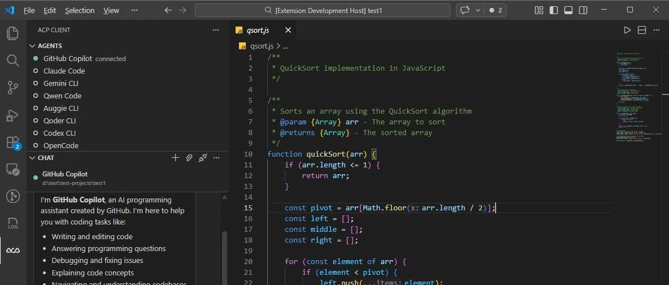Click the path 'd:\test\test-projects\test1'
This screenshot has width=669, height=285.
pos(74,183)
